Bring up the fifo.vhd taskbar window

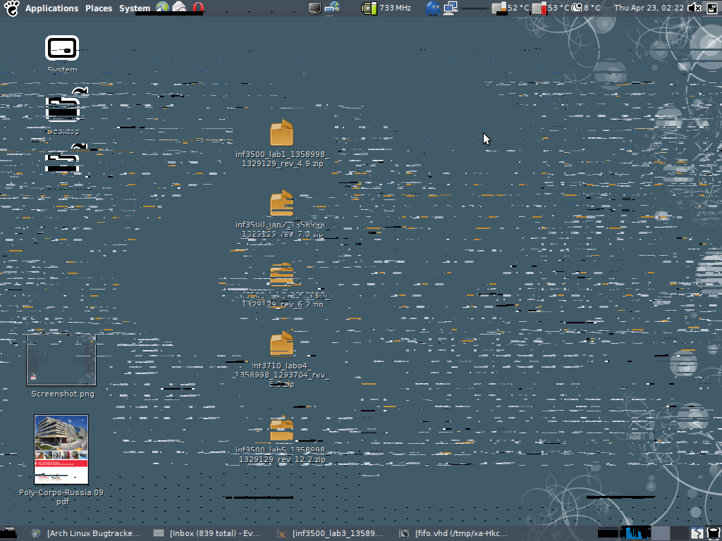pyautogui.click(x=454, y=533)
